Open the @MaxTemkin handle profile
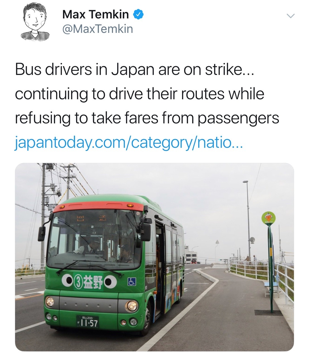309x357 pixels. (98, 29)
